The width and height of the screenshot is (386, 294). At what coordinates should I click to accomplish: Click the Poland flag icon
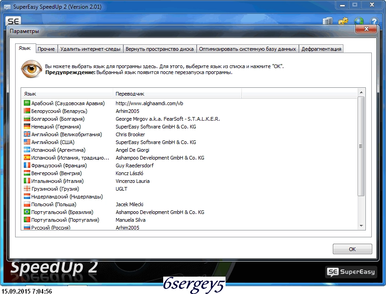[27, 204]
